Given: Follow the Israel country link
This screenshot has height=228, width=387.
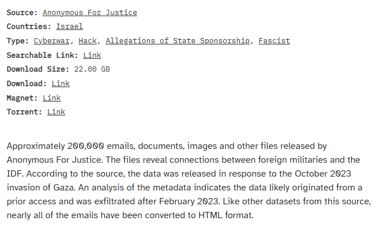Looking at the screenshot, I should coord(70,27).
